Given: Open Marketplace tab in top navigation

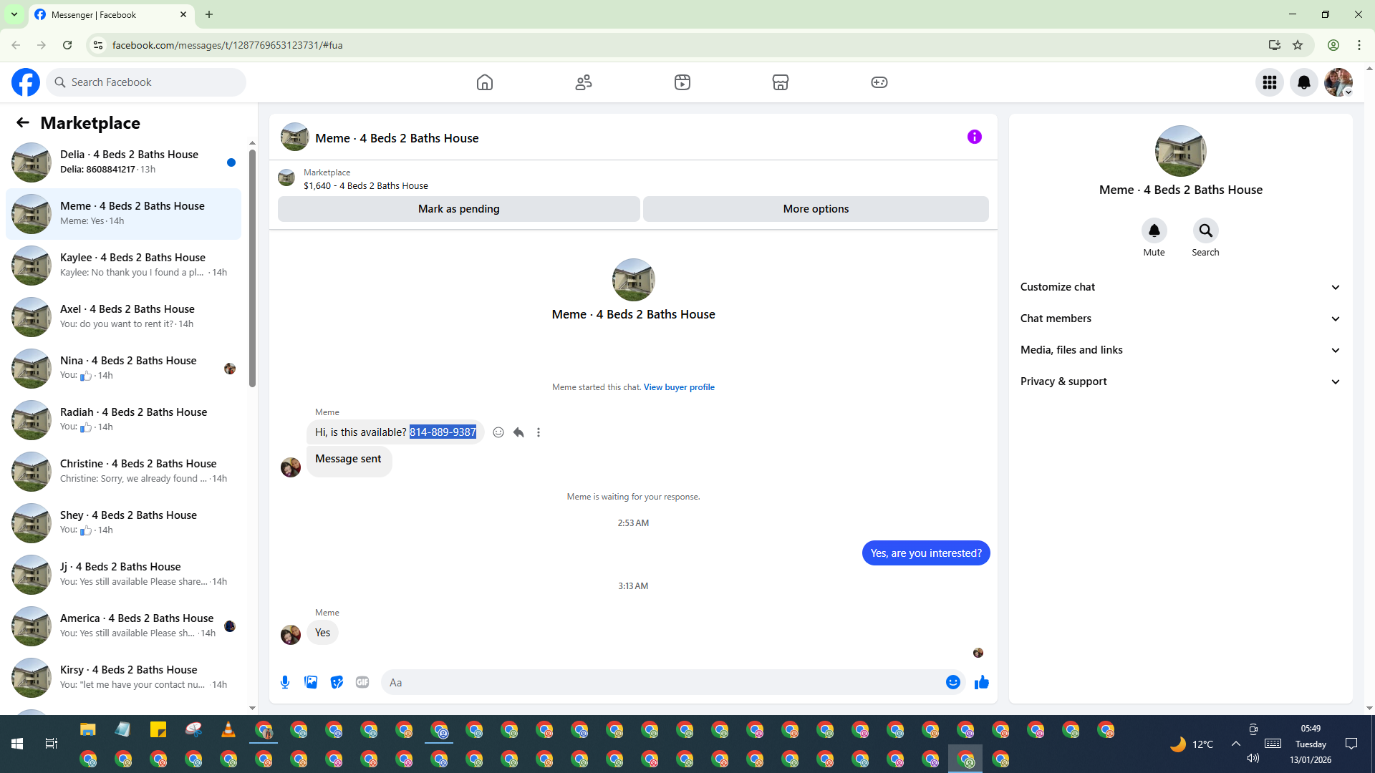Looking at the screenshot, I should click(780, 82).
